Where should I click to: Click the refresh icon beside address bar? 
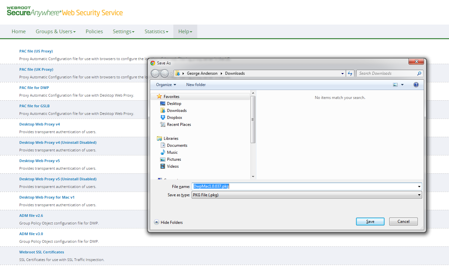click(350, 73)
